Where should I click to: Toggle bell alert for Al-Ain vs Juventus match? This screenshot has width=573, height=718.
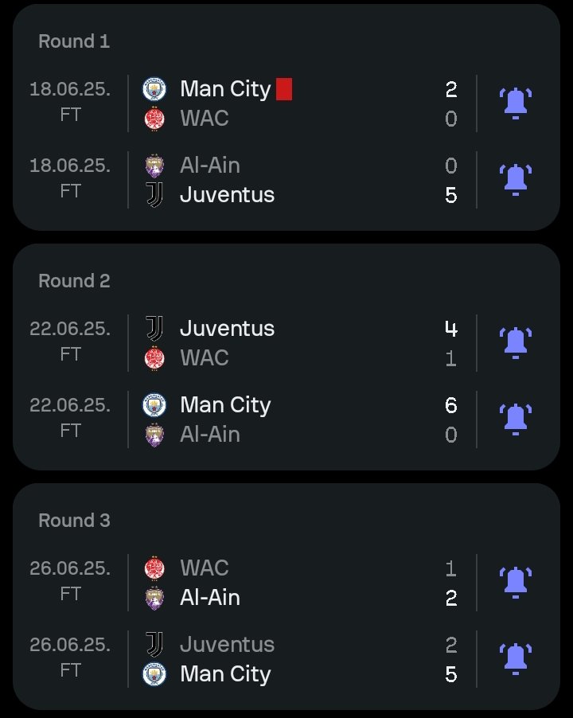[x=516, y=180]
